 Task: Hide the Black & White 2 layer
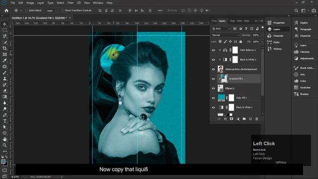tap(213, 60)
